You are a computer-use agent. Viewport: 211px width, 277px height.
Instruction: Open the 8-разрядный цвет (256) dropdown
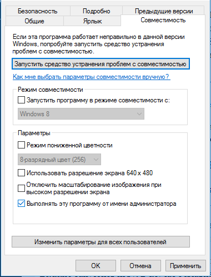(59, 160)
